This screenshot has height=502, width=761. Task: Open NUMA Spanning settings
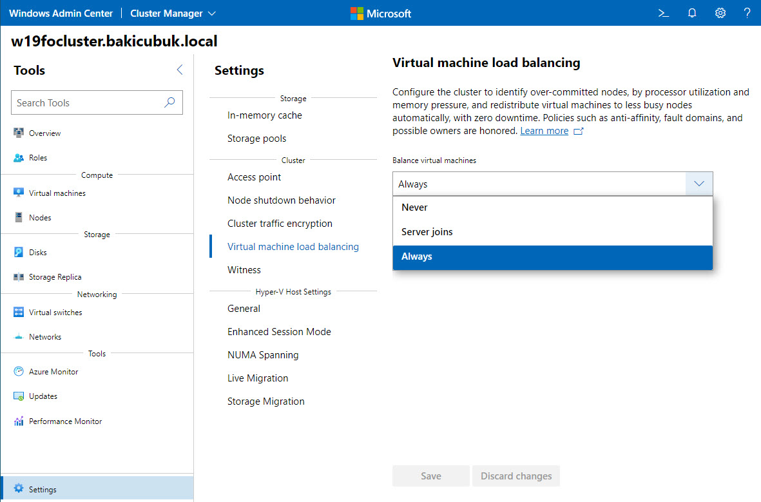pyautogui.click(x=263, y=355)
